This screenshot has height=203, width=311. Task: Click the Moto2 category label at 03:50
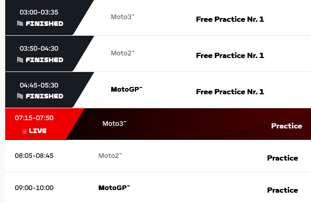pyautogui.click(x=123, y=53)
